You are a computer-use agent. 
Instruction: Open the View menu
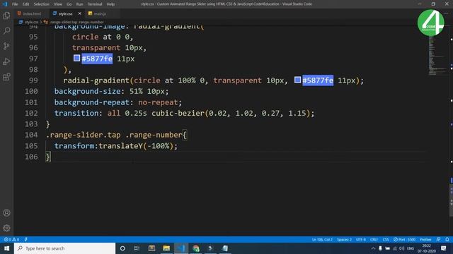click(x=58, y=4)
